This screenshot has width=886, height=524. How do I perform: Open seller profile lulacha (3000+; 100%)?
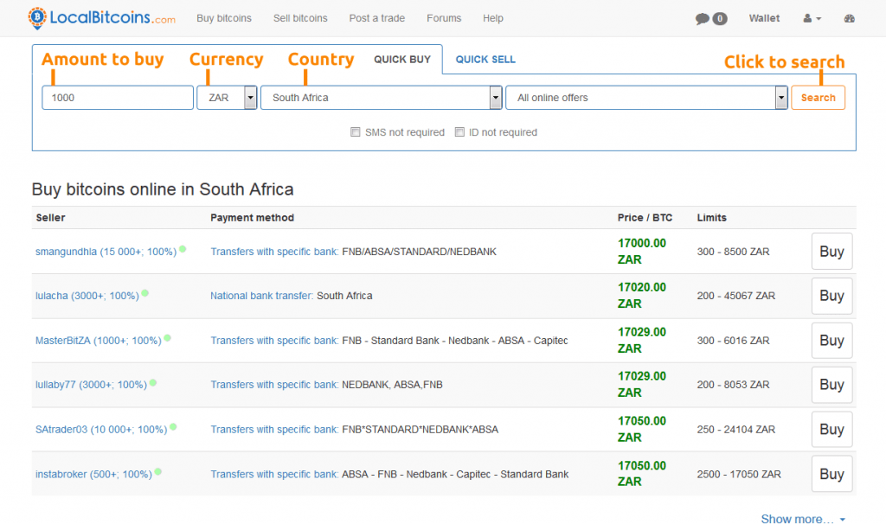tap(87, 296)
